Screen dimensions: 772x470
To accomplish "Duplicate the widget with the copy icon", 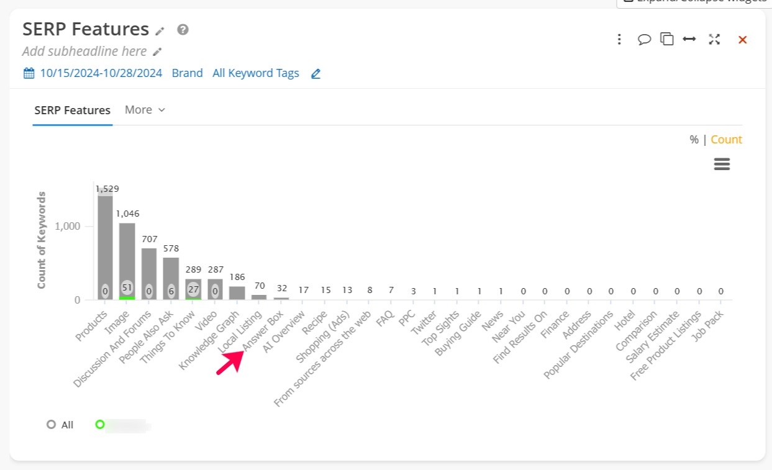I will coord(667,39).
